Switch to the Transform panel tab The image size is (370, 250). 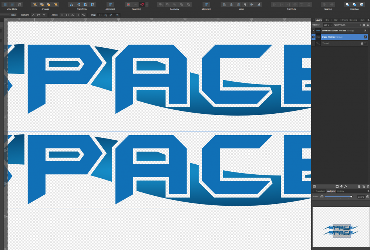(320, 191)
